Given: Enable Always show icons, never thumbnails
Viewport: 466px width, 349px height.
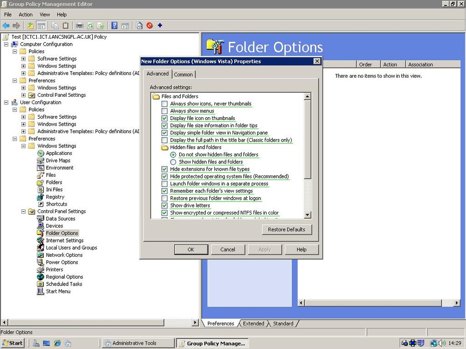Looking at the screenshot, I should tap(164, 104).
